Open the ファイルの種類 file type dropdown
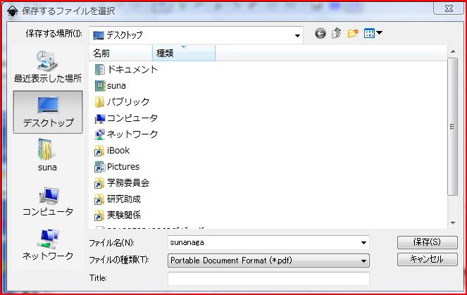Image resolution: width=467 pixels, height=295 pixels. click(363, 261)
